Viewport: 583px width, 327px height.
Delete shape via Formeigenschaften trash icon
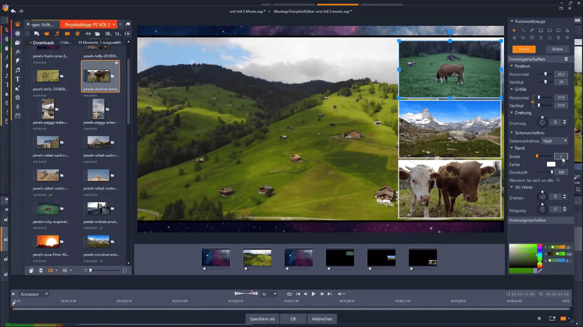[566, 59]
